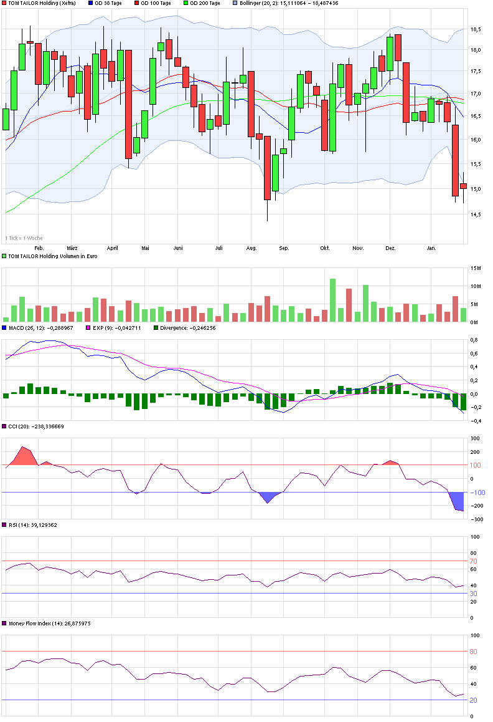This screenshot has height=722, width=493.
Task: Click the red 70 threshold label on RSI
Action: [473, 561]
